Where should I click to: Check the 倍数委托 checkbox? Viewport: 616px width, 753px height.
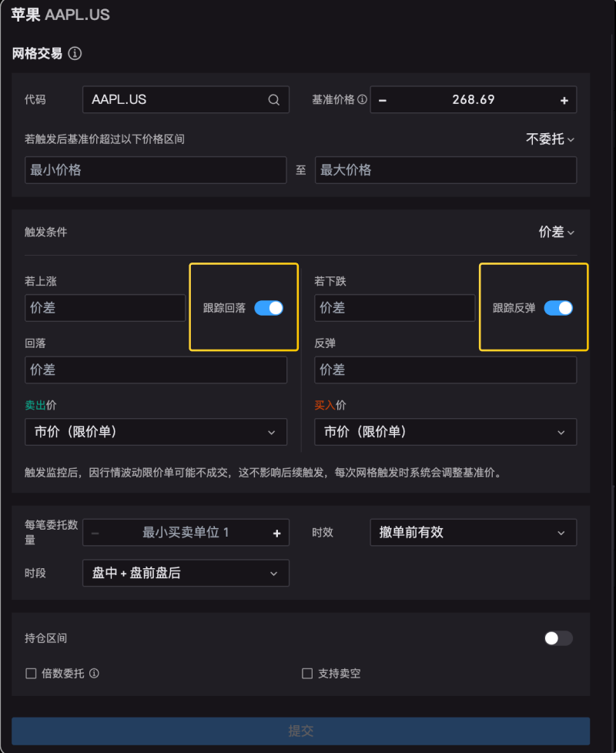[x=32, y=673]
